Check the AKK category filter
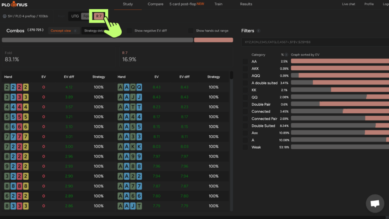 [245, 68]
